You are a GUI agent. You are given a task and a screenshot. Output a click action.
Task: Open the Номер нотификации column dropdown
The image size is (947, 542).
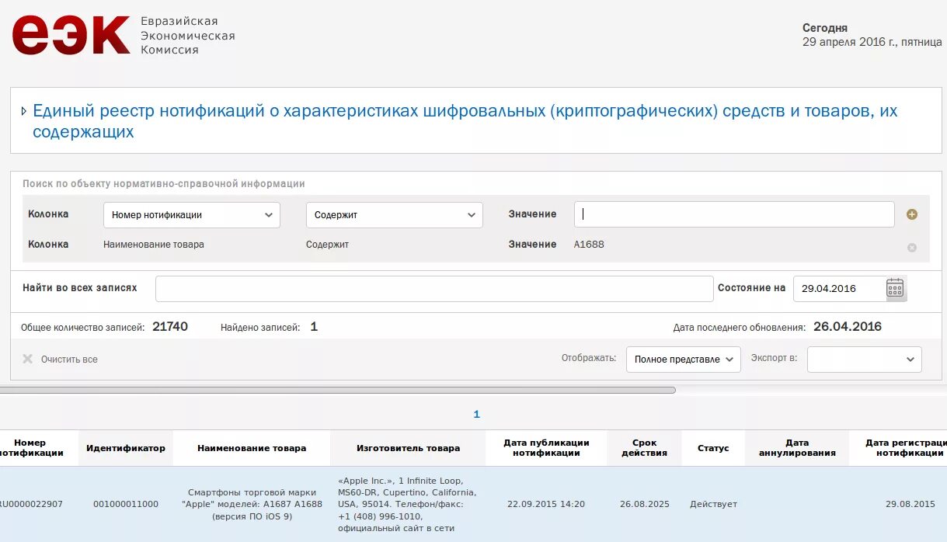[192, 215]
